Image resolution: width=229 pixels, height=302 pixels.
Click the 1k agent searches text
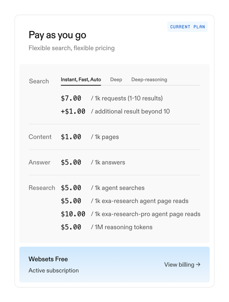tap(118, 188)
